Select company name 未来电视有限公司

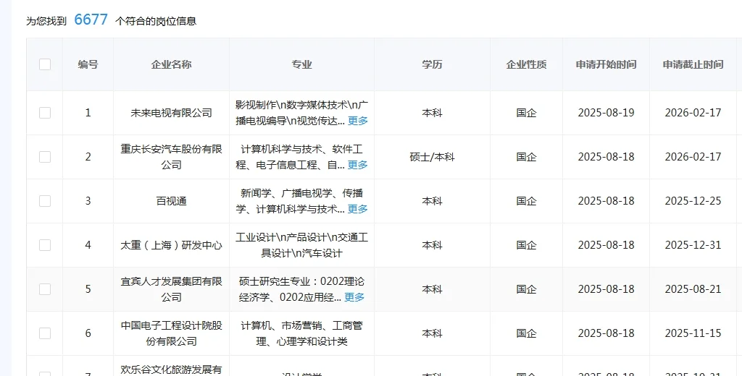click(171, 113)
